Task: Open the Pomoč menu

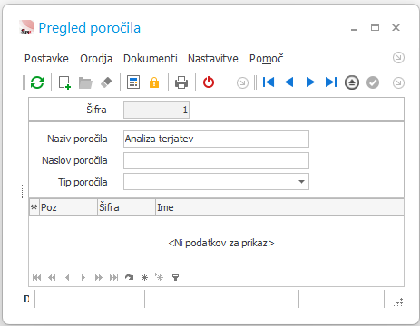Action: 266,59
